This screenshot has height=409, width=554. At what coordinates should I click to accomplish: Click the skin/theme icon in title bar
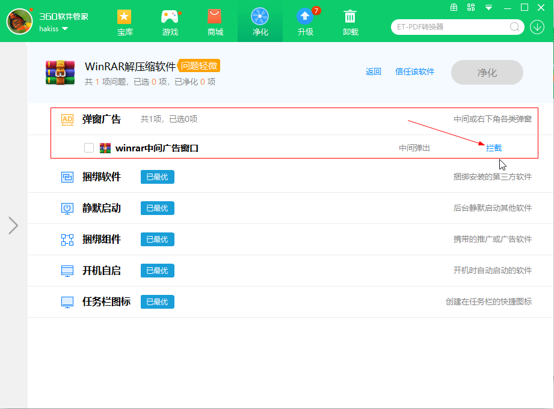[x=471, y=7]
